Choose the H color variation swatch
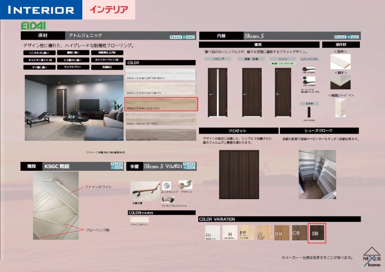The image size is (385, 272). [x=230, y=232]
